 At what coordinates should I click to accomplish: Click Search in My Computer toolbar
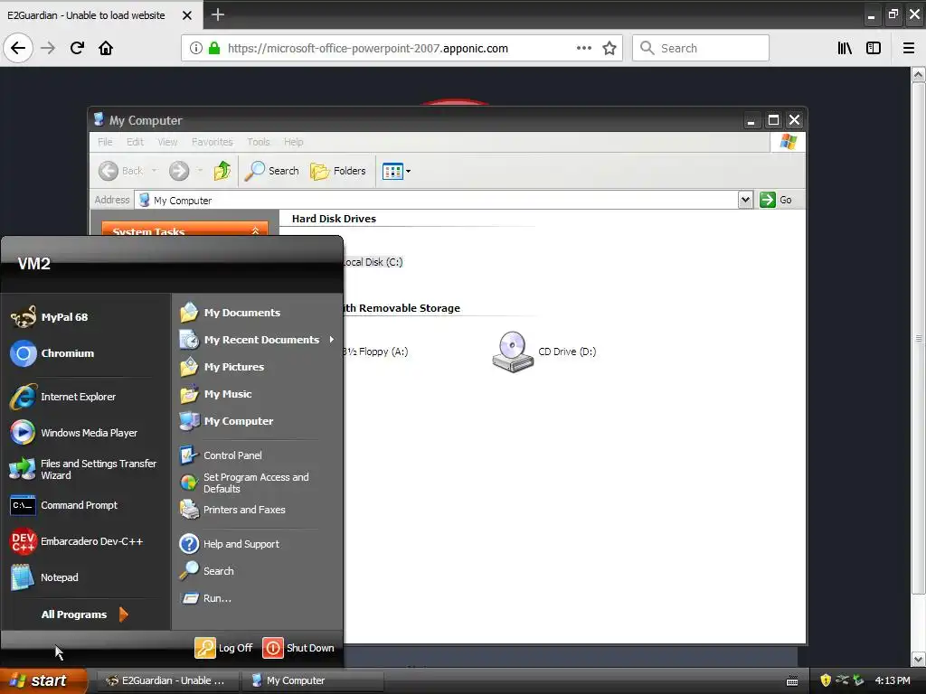pyautogui.click(x=272, y=171)
